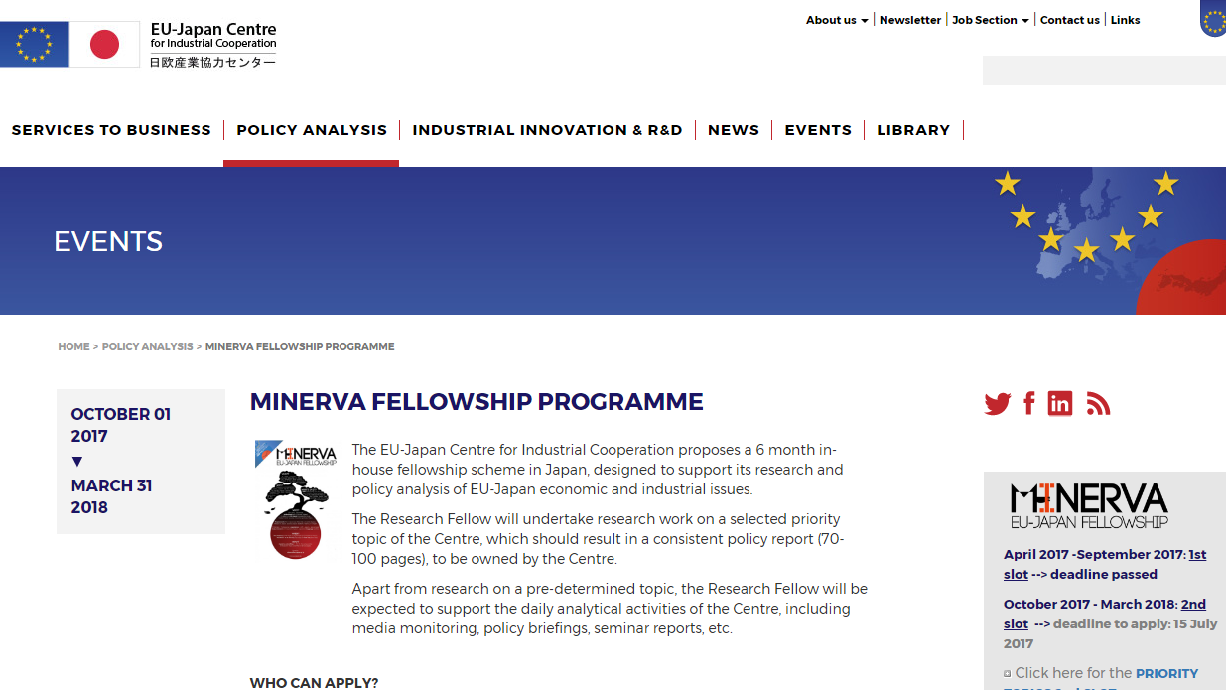Open the Newsletter link
This screenshot has height=690, width=1226.
(x=909, y=19)
